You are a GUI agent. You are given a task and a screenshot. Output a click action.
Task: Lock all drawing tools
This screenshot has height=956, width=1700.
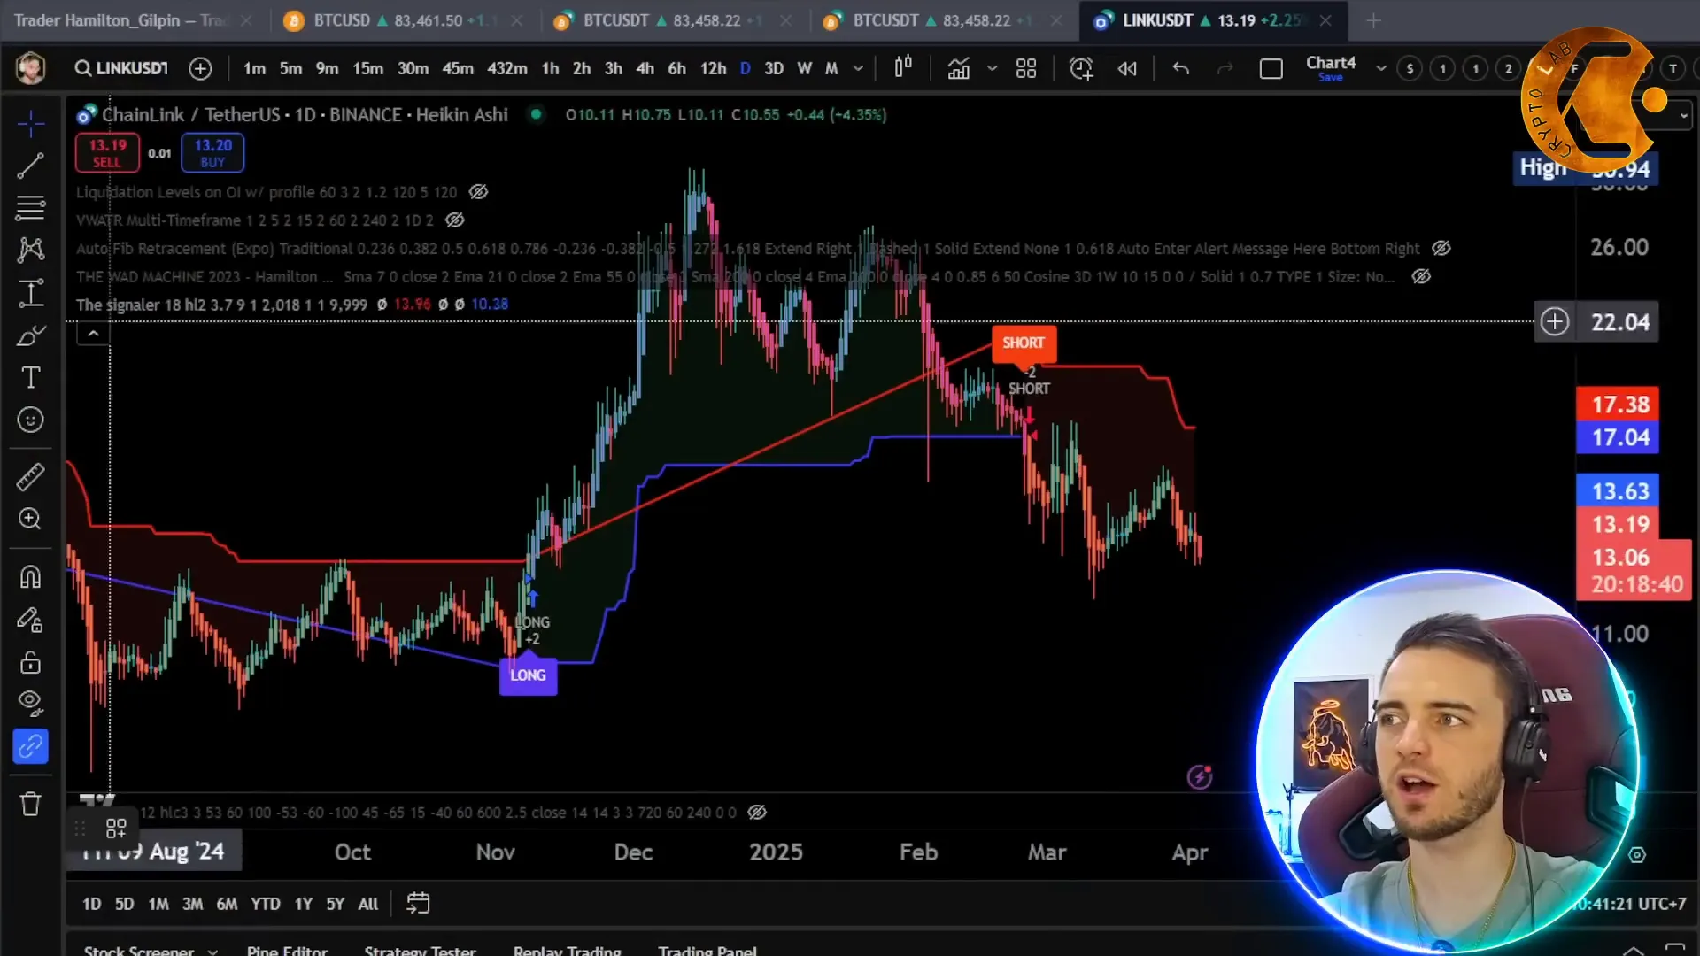point(30,662)
